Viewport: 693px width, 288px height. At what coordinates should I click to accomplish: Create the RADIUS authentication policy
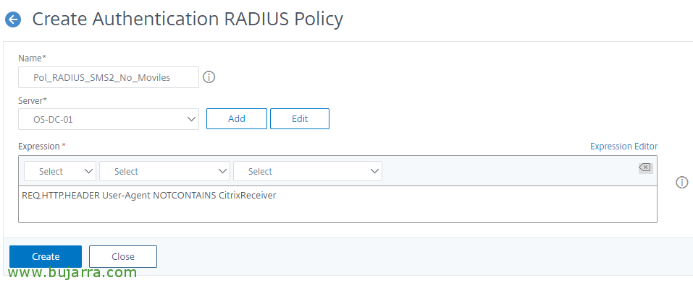[46, 256]
